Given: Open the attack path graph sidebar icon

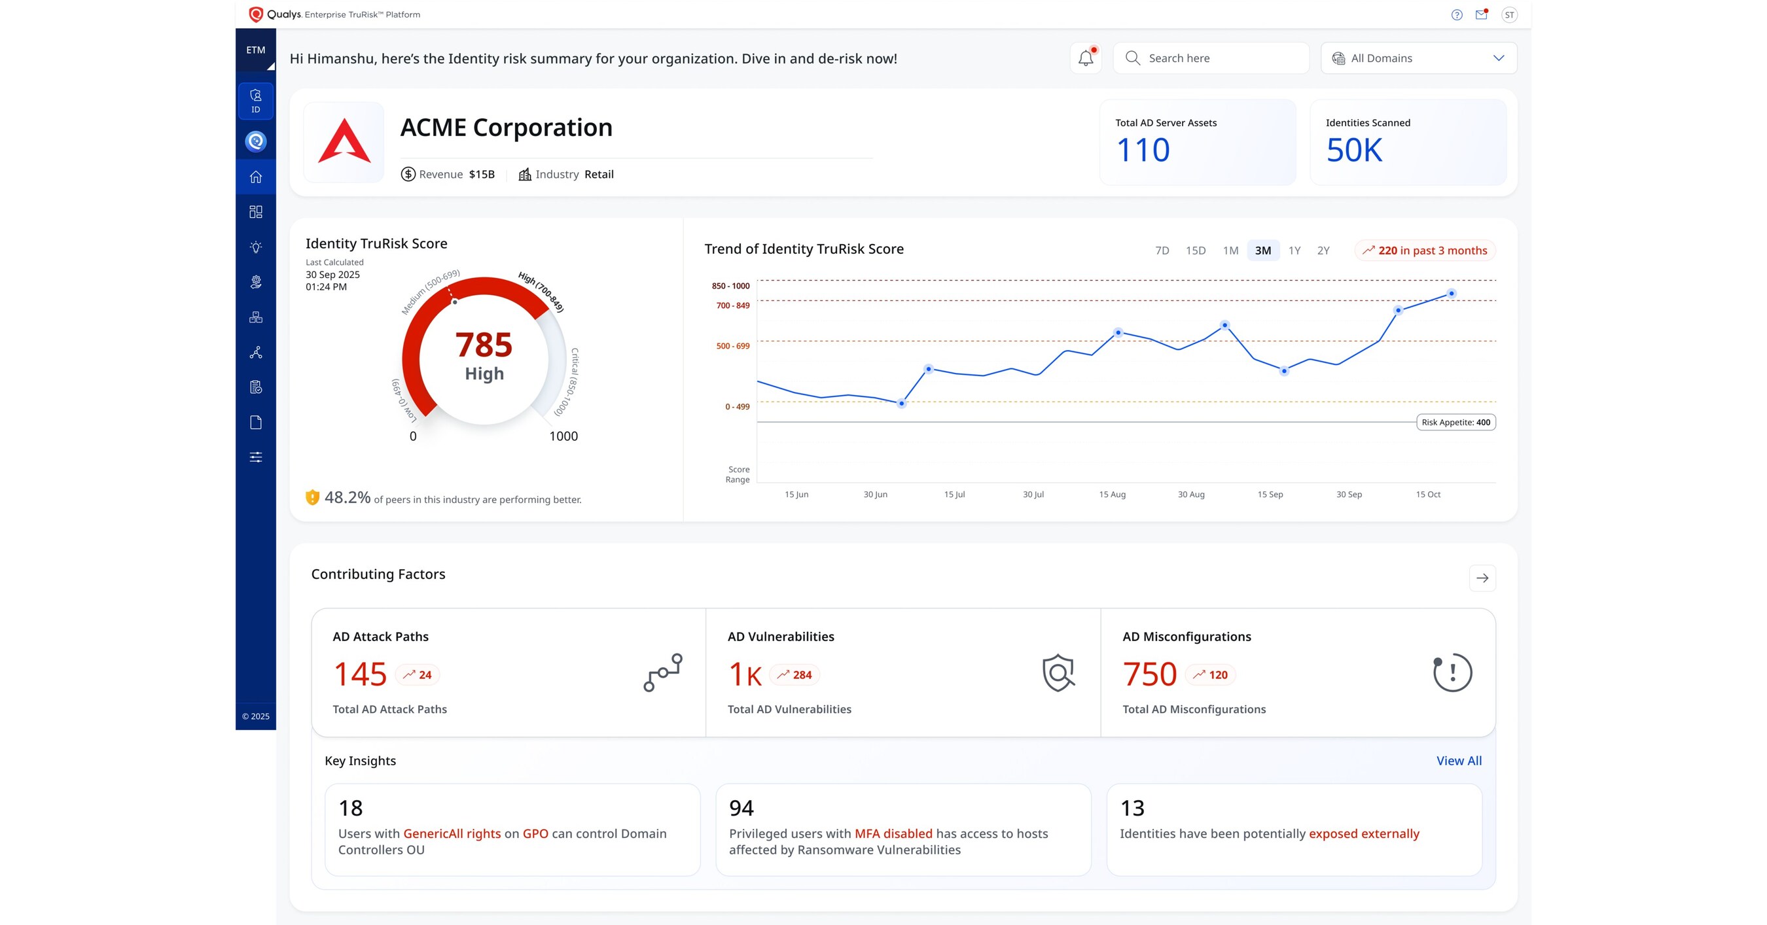Looking at the screenshot, I should tap(256, 353).
